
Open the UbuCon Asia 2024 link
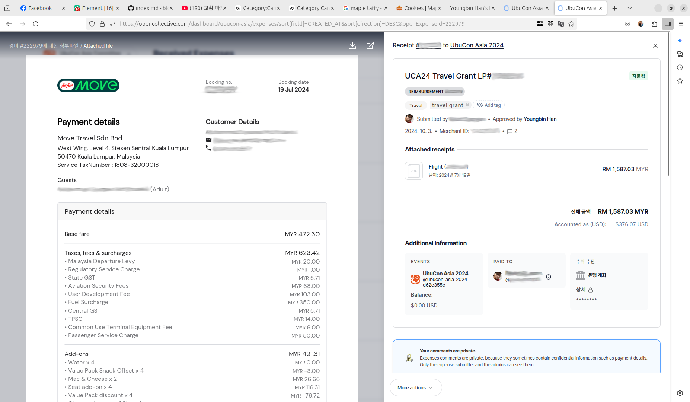pos(476,45)
